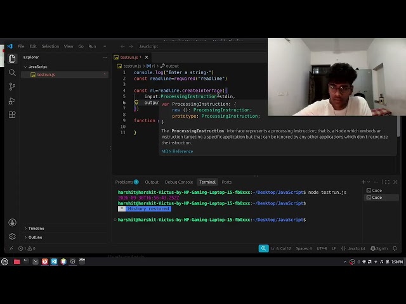
Task: Open the Manage gear icon
Action: pos(12,236)
